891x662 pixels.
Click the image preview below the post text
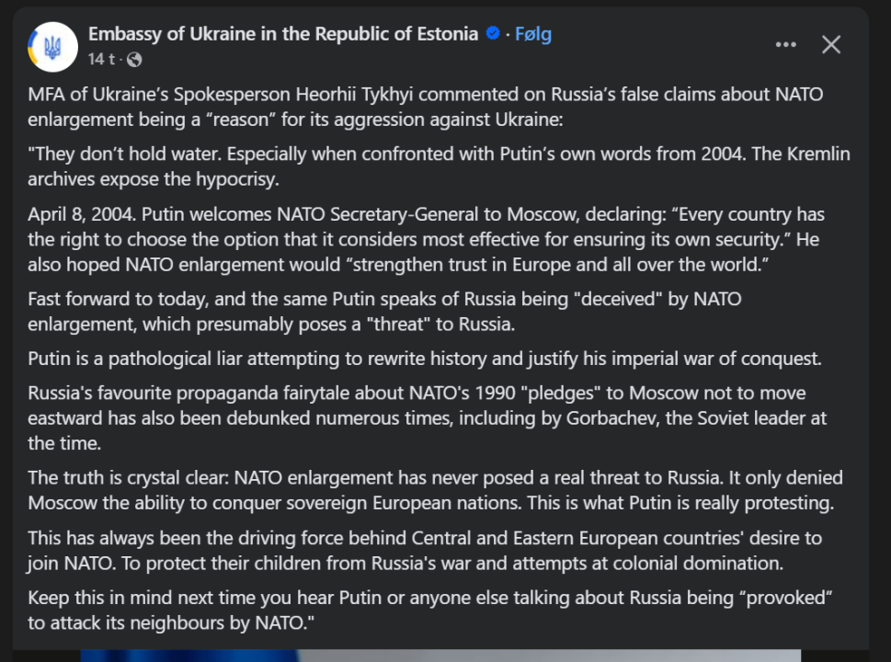pos(440,655)
